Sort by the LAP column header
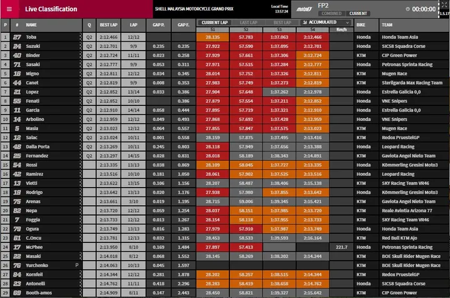 tap(134, 25)
